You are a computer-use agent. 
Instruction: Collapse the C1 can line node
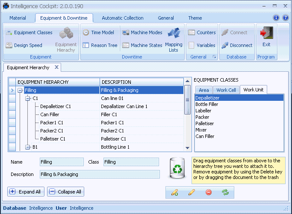tap(28, 98)
